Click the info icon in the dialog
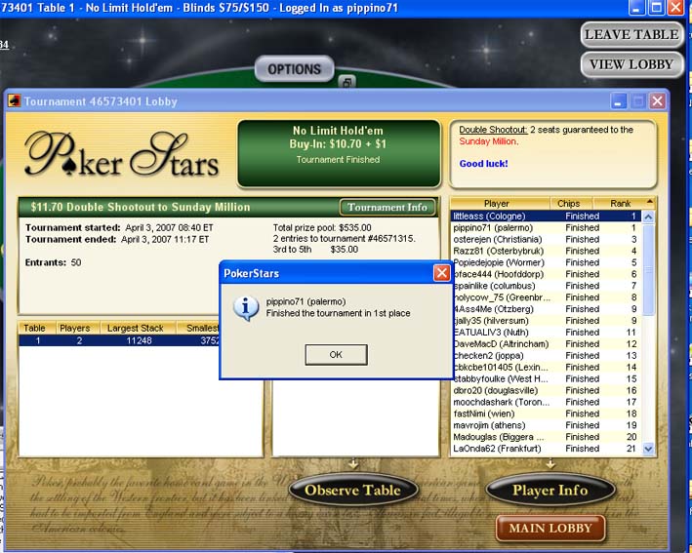Image resolution: width=692 pixels, height=553 pixels. 246,308
